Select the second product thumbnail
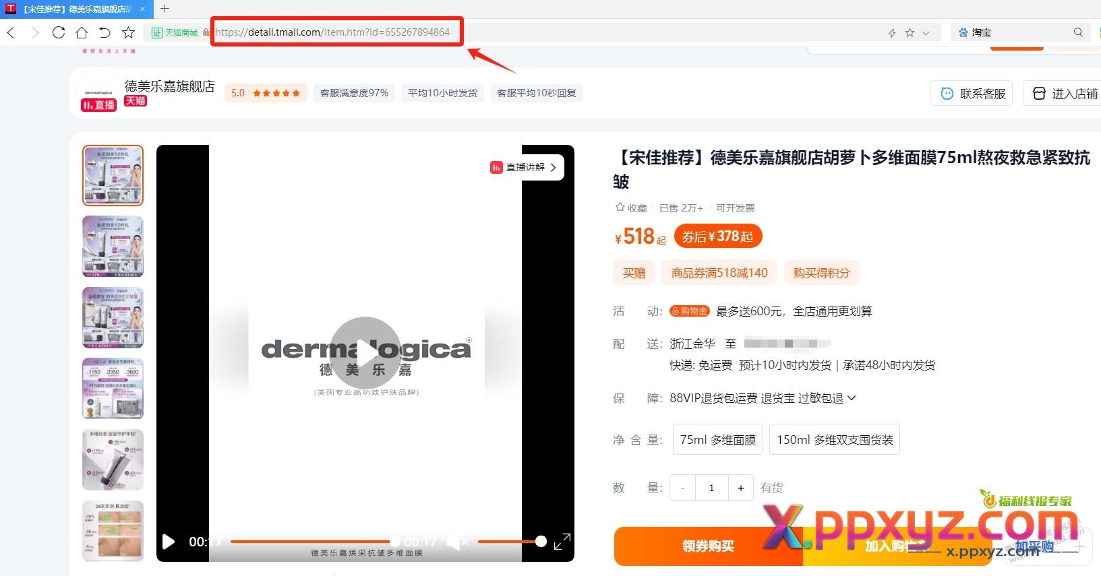Viewport: 1101px width, 576px height. point(113,247)
